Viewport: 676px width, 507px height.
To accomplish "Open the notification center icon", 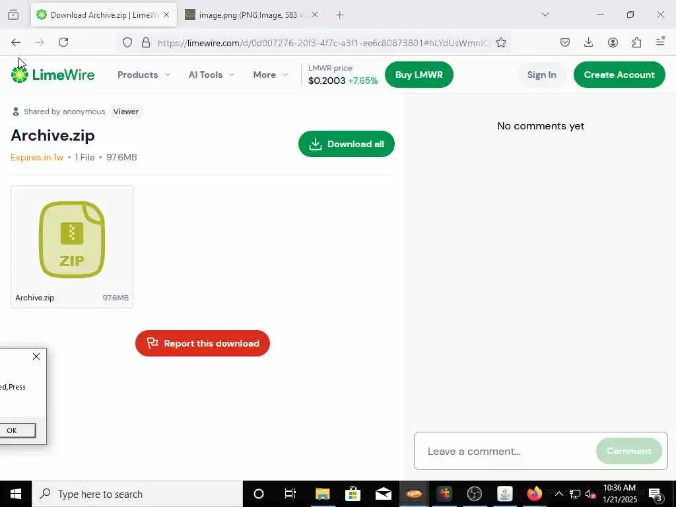I will pos(656,494).
